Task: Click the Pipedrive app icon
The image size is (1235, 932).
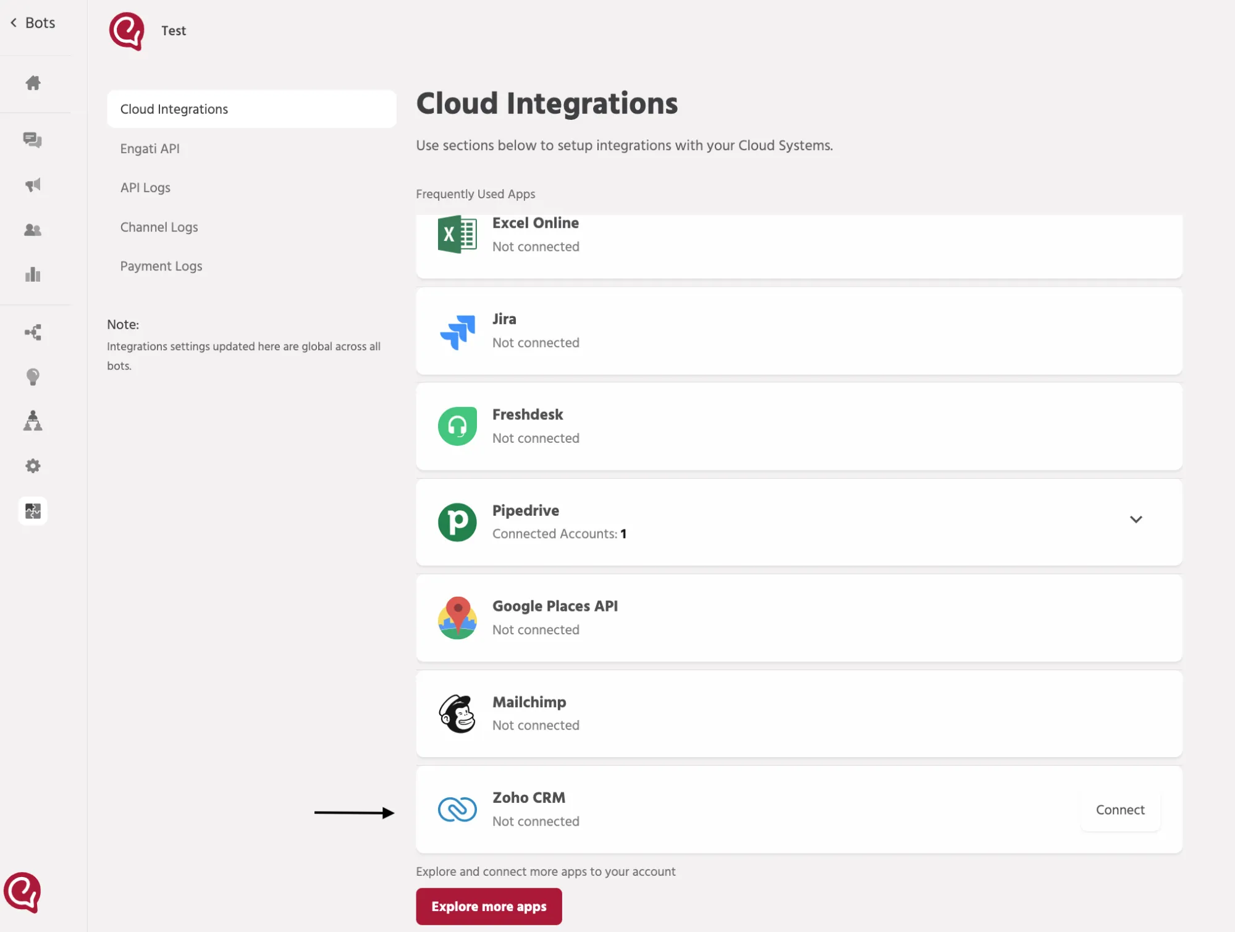Action: tap(457, 522)
